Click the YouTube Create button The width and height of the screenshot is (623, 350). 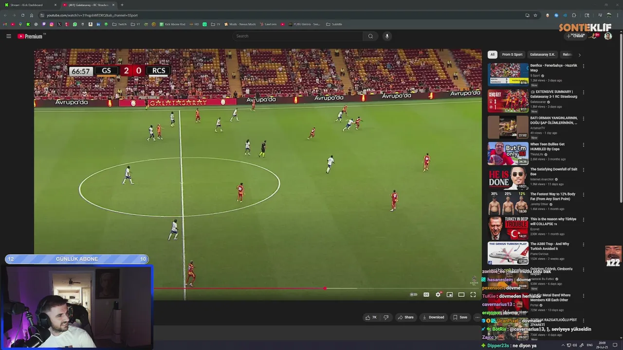(x=576, y=36)
